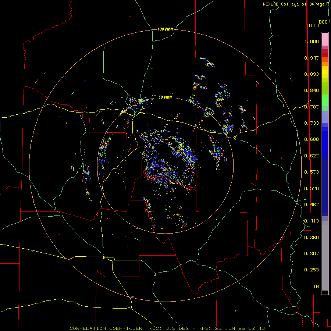The height and width of the screenshot is (331, 331).
Task: Select the 0.307 legend value
Action: coord(312,253)
